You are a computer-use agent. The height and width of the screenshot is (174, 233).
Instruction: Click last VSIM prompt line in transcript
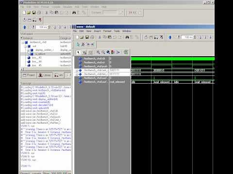coord(26,166)
